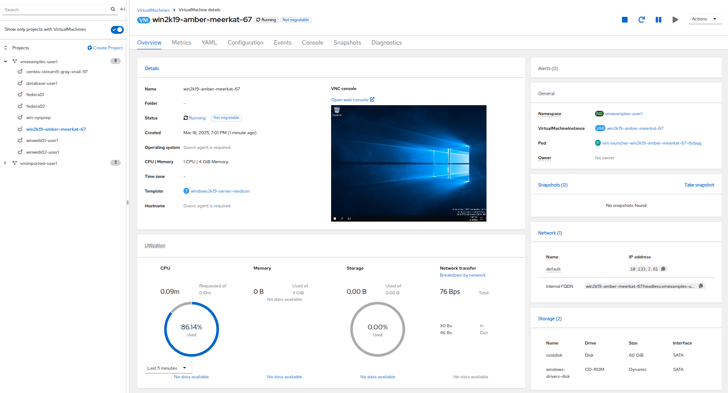Image resolution: width=728 pixels, height=393 pixels.
Task: Open the Actions dropdown
Action: (705, 19)
